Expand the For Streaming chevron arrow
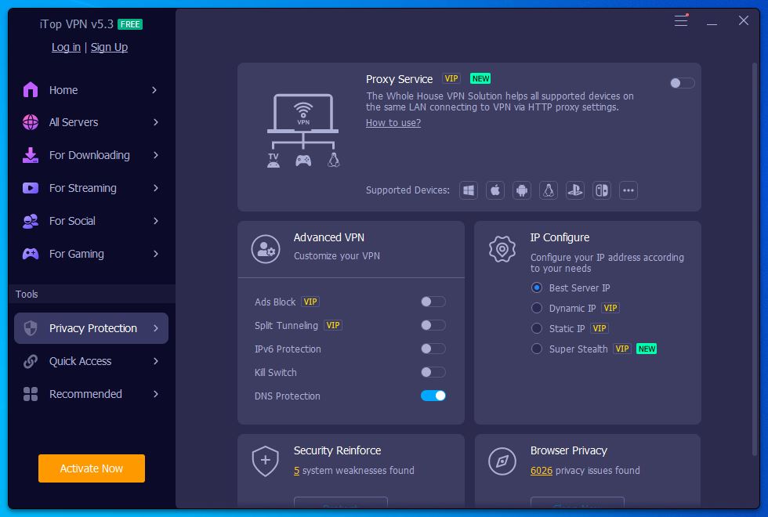The image size is (768, 517). pyautogui.click(x=156, y=188)
